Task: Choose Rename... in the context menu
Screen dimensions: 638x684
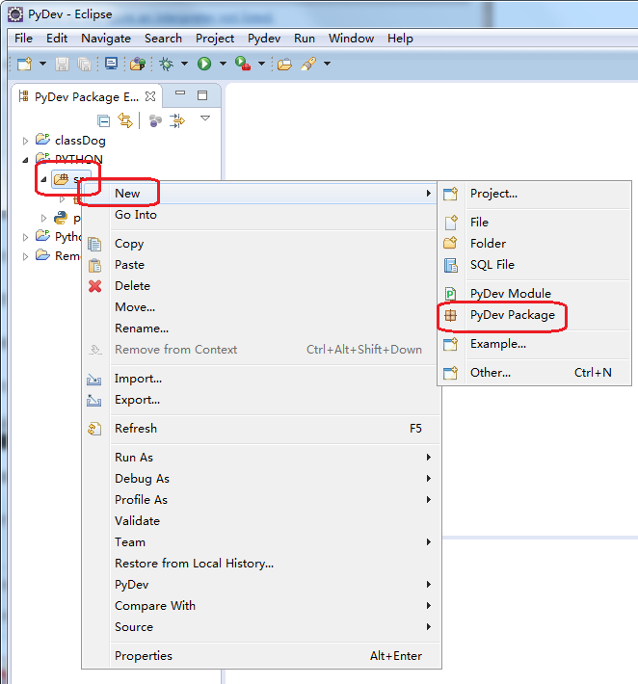Action: pyautogui.click(x=261, y=329)
